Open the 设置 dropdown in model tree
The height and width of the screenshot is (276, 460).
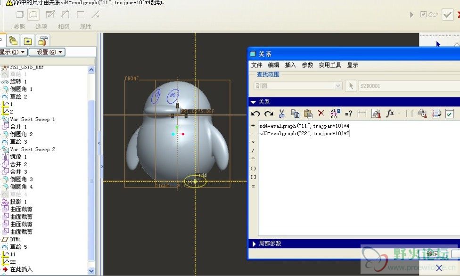point(47,52)
